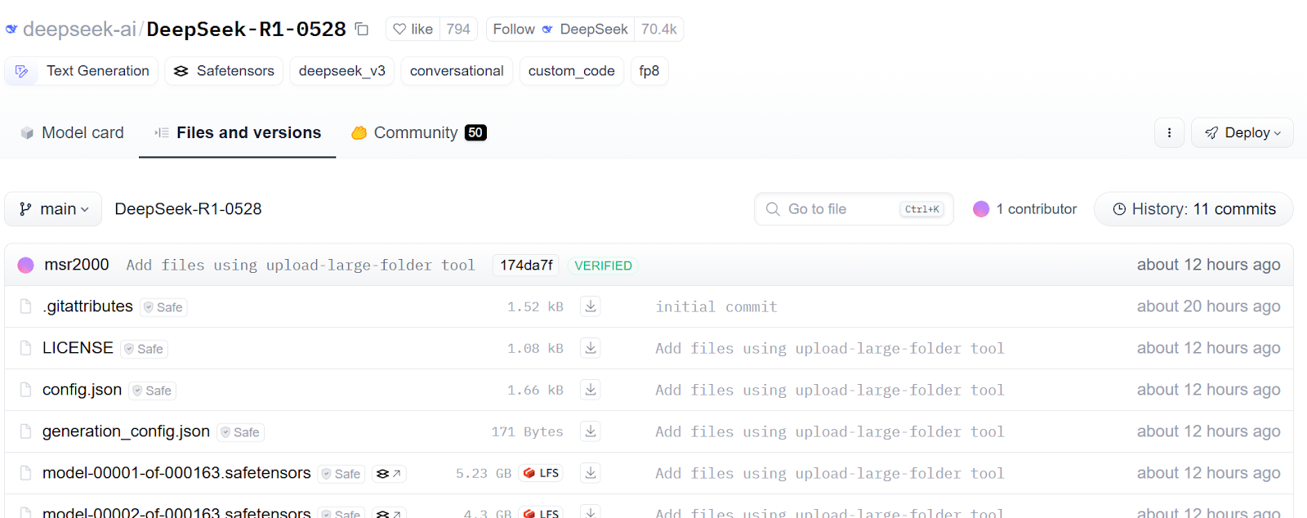Open History: 11 commits
Viewport: 1307px width, 518px height.
pyautogui.click(x=1193, y=209)
